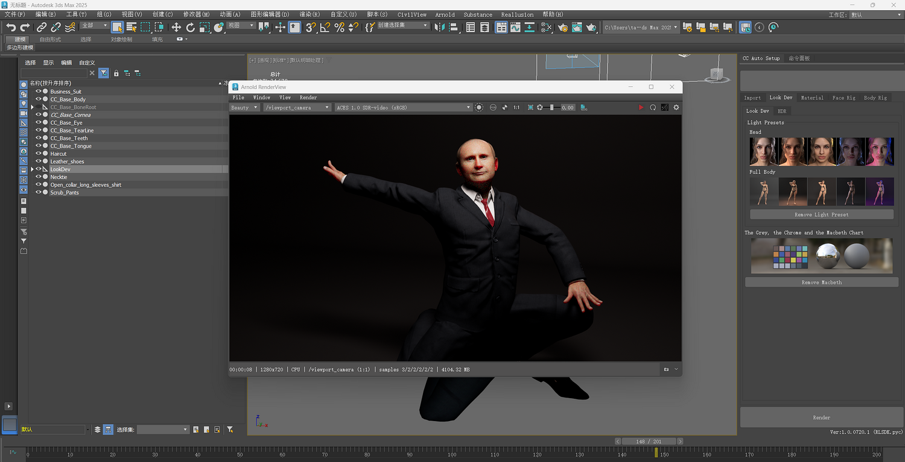Toggle visibility of Leather_shoes
The height and width of the screenshot is (462, 905).
[x=38, y=161]
